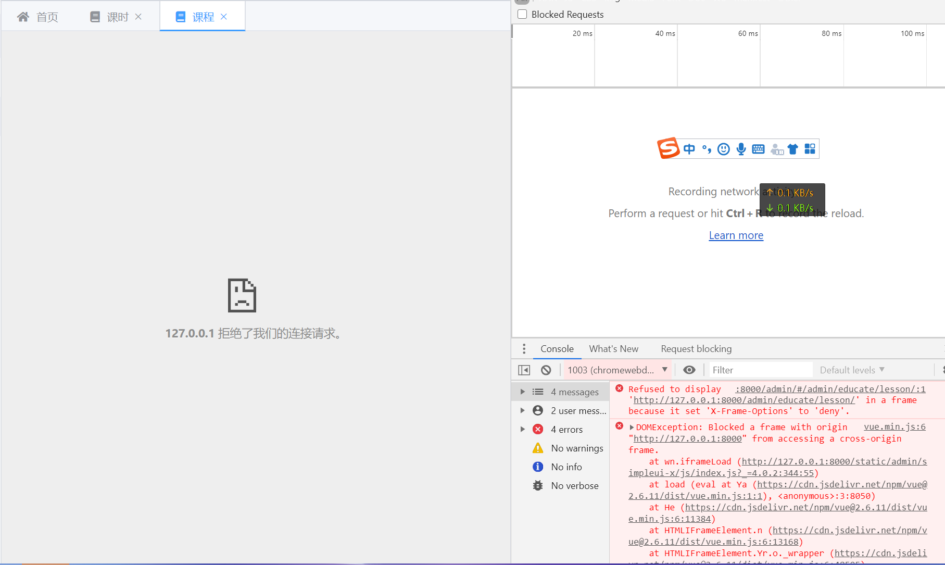Open the emoji picker on the Sogou toolbar
The image size is (945, 565).
pos(723,149)
